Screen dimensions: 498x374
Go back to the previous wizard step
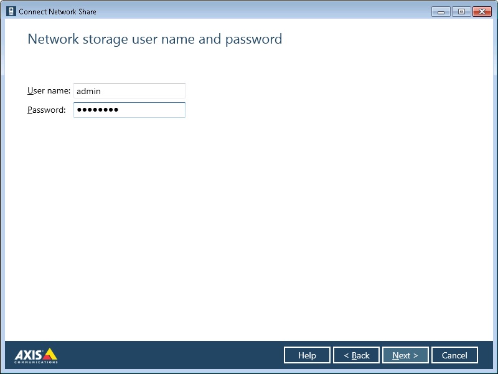pos(356,355)
